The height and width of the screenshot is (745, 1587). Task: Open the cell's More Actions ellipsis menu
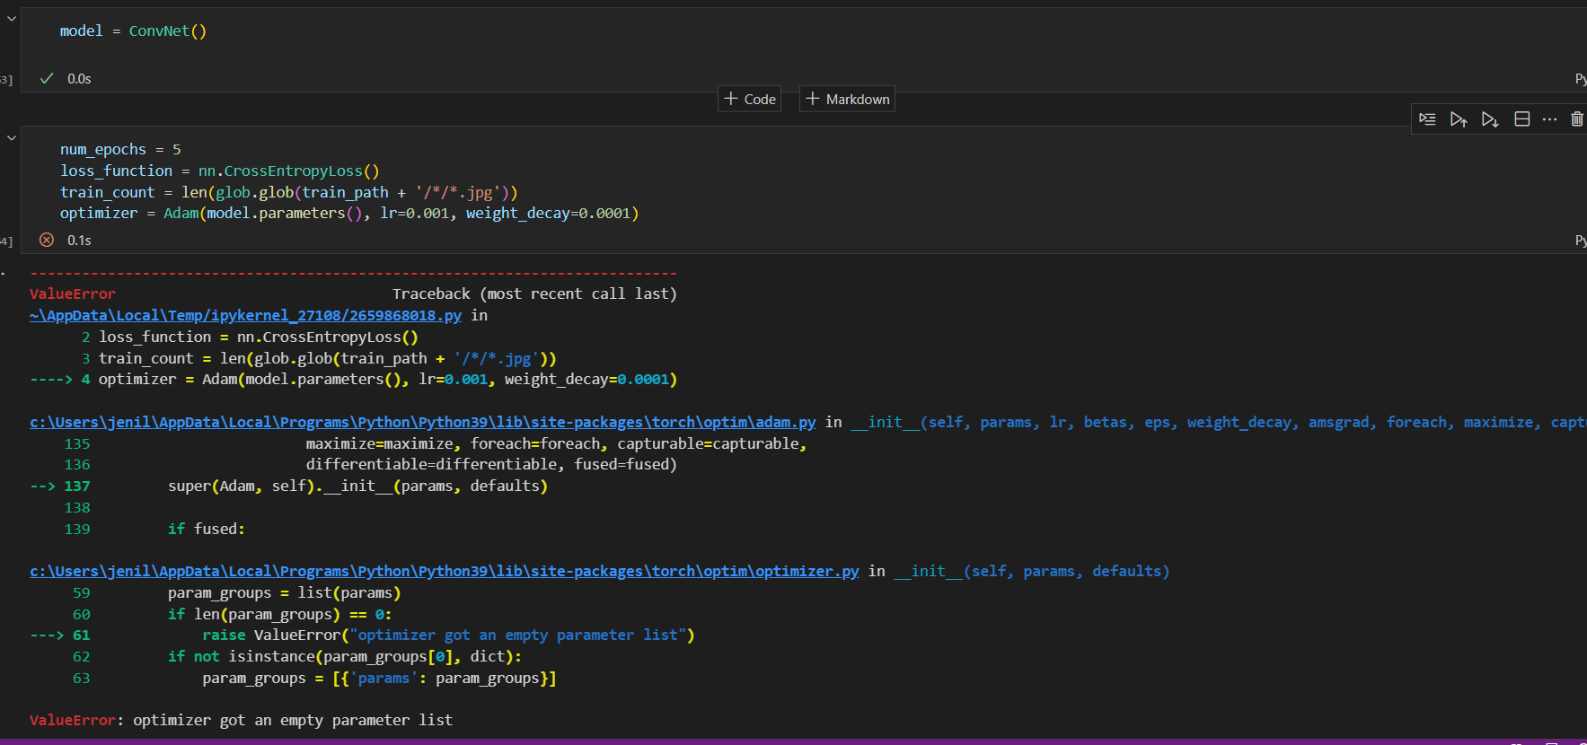(x=1549, y=119)
